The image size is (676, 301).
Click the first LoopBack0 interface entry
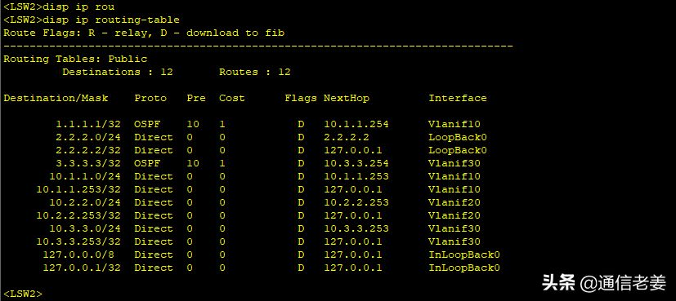point(458,137)
